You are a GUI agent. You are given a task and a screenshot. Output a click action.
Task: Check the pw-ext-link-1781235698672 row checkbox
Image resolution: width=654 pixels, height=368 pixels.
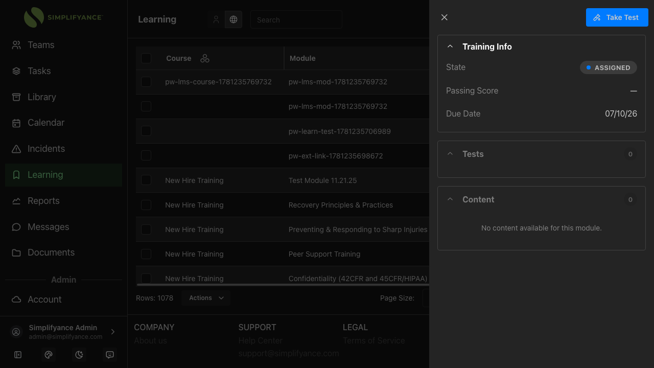(x=146, y=155)
